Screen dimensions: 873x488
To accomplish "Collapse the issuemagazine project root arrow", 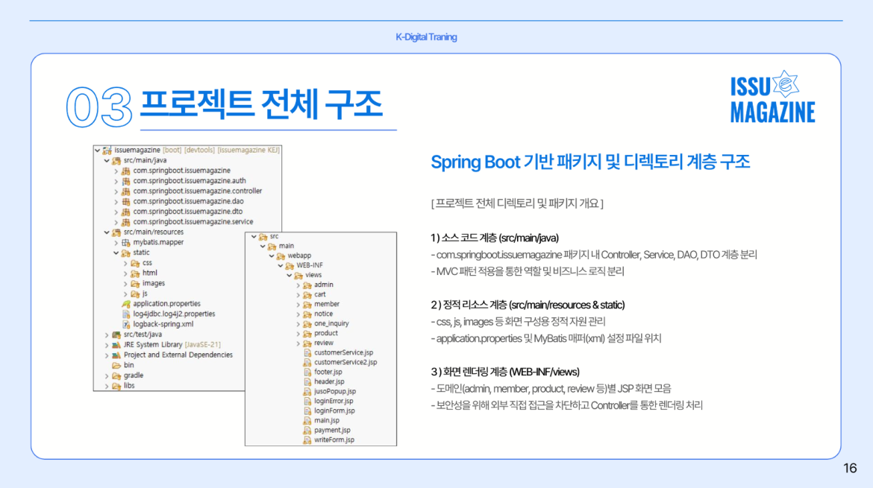I will 98,150.
